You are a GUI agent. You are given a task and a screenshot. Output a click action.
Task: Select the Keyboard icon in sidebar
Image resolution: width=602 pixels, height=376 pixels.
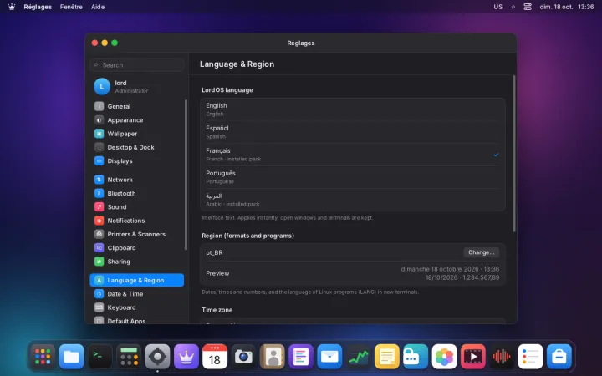(99, 307)
